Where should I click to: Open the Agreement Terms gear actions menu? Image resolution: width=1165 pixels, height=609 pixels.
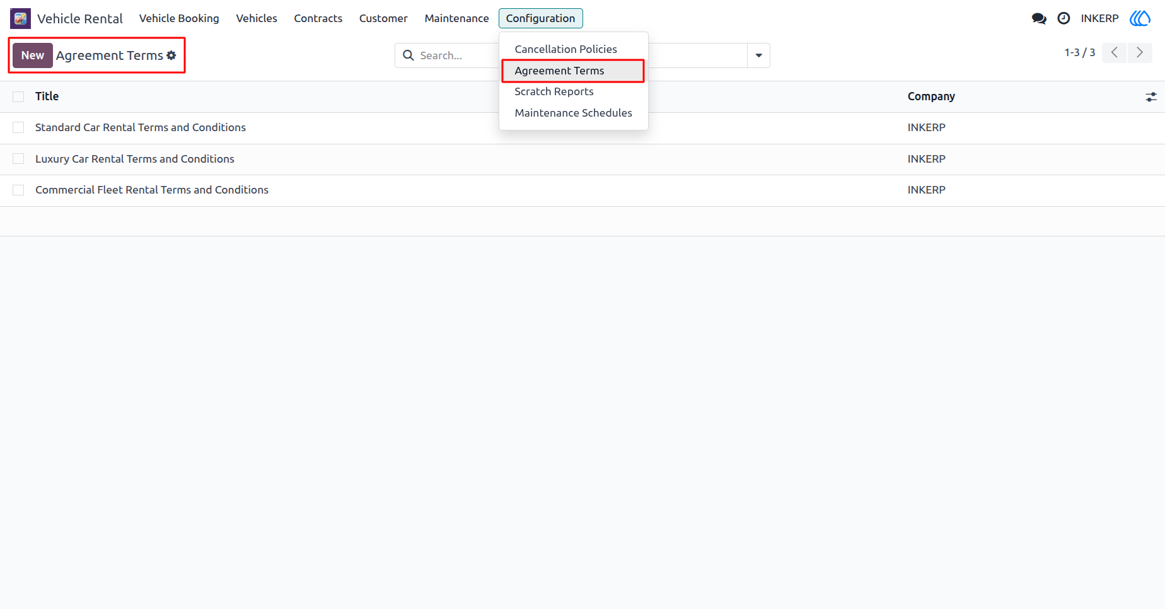pos(171,55)
